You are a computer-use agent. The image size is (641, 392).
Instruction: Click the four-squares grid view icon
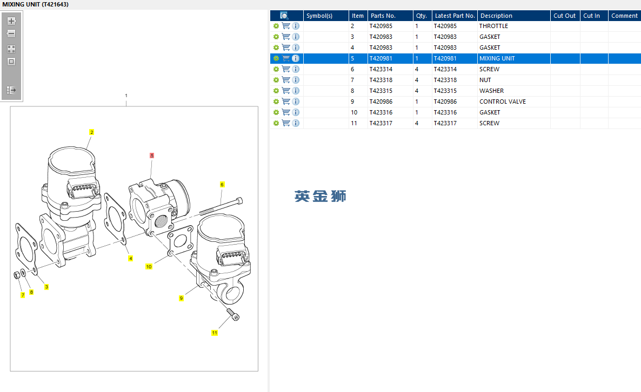click(11, 49)
